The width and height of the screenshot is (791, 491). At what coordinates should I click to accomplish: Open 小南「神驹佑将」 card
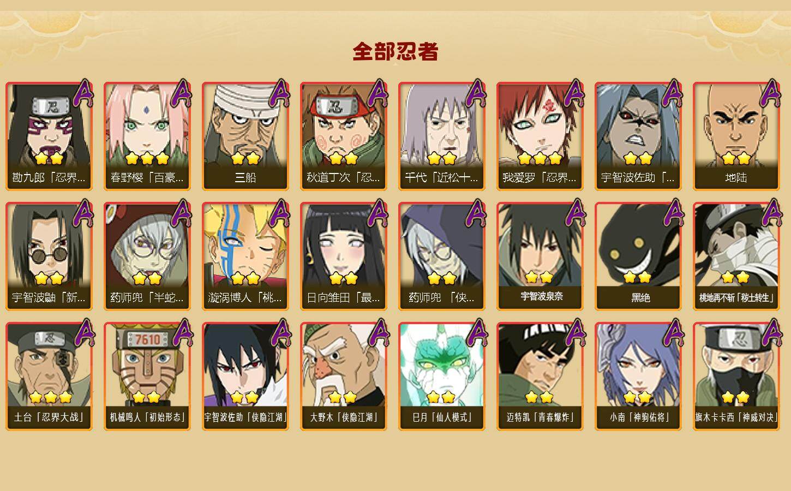pyautogui.click(x=638, y=376)
